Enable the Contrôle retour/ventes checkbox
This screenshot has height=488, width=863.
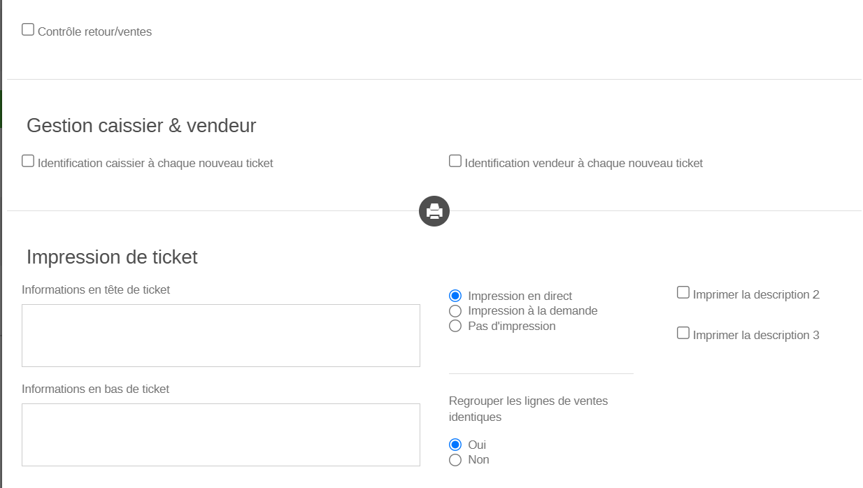28,30
